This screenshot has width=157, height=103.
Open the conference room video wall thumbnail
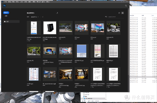click(66, 74)
